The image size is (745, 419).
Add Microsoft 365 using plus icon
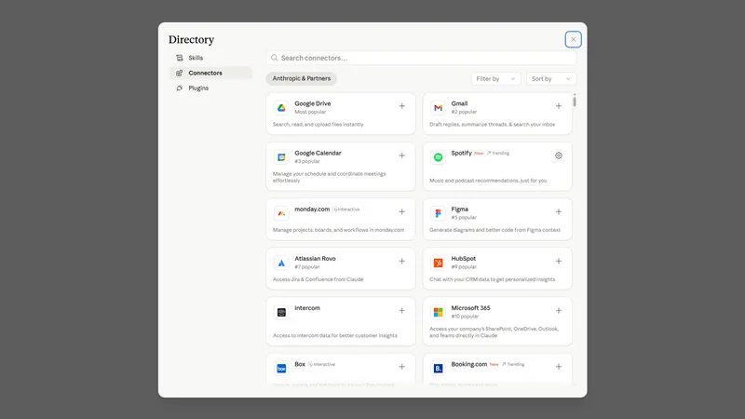point(559,311)
